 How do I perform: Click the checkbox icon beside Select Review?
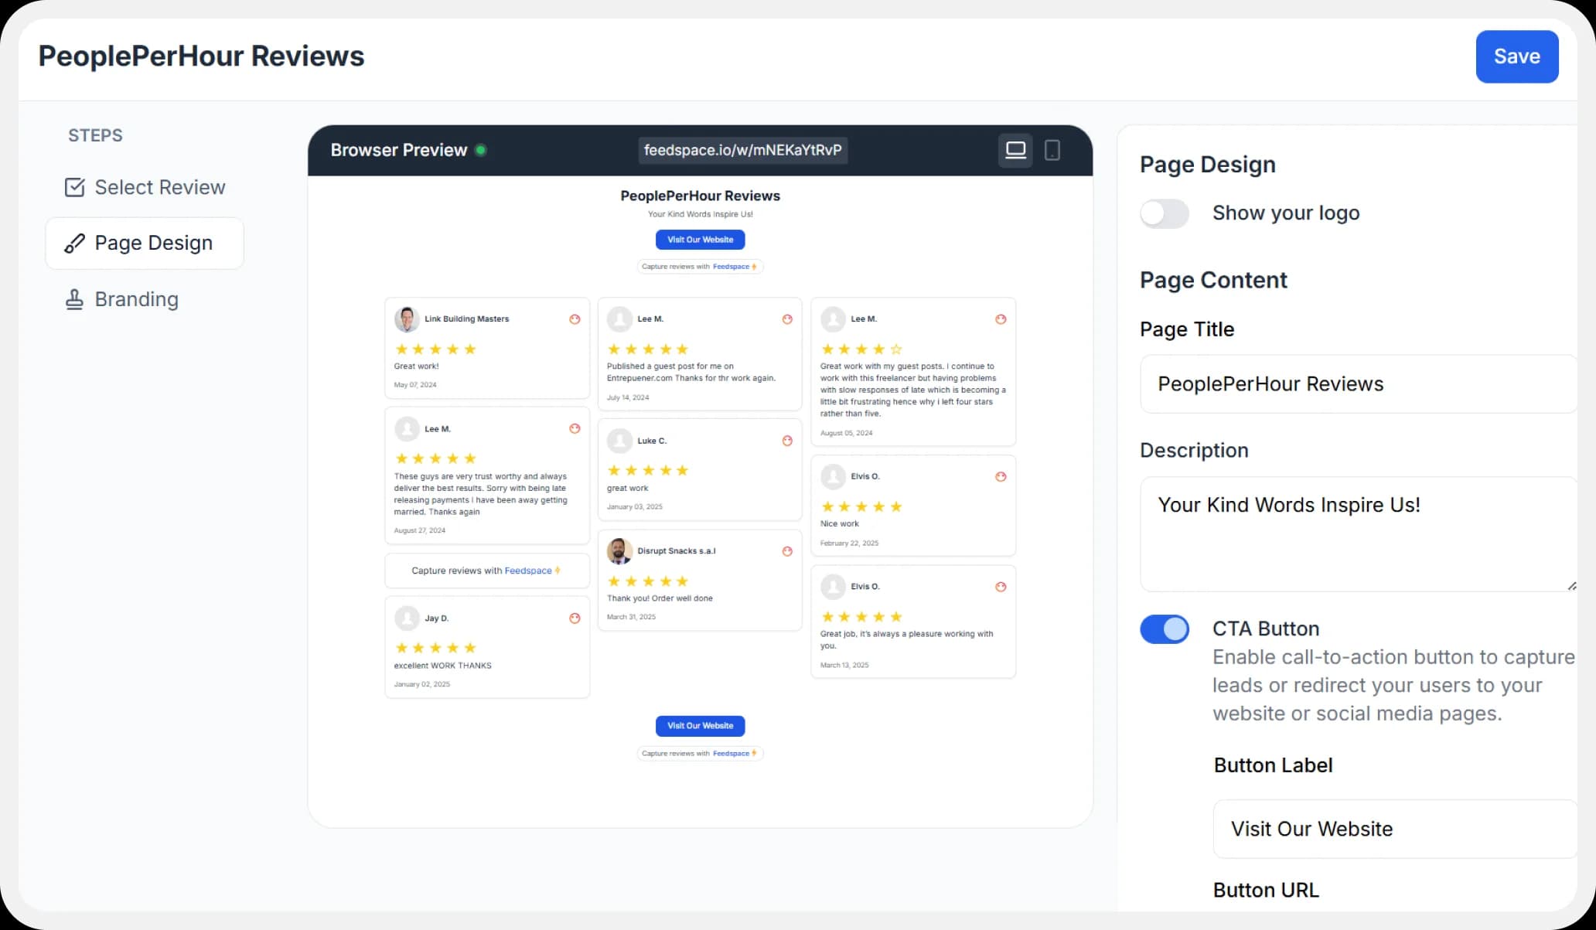point(74,187)
